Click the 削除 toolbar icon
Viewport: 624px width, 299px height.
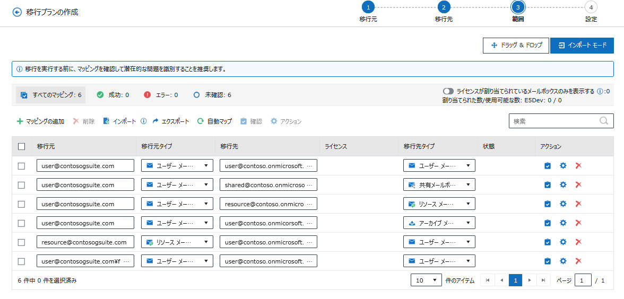pyautogui.click(x=76, y=121)
